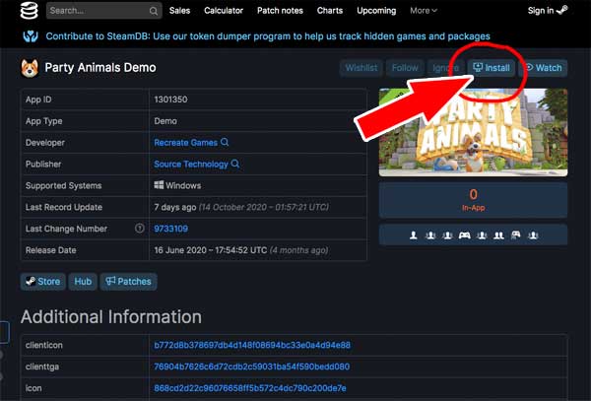
Task: Click the Steam logo beside Sign in
Action: point(561,10)
